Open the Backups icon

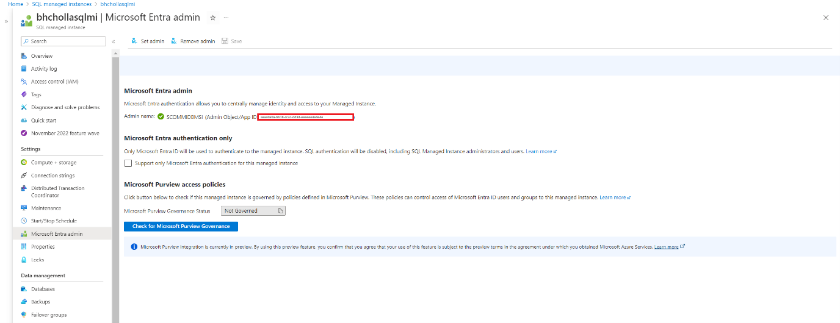click(x=24, y=302)
